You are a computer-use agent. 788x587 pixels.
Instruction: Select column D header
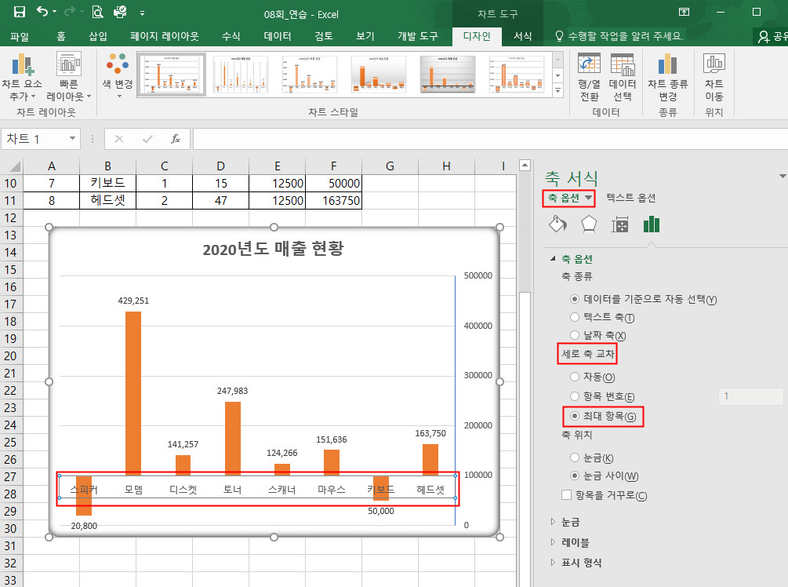220,166
